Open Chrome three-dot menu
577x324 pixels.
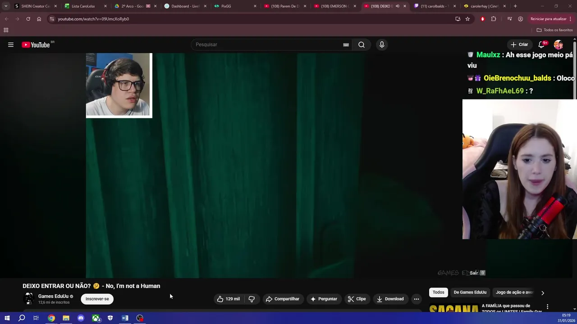coord(571,19)
